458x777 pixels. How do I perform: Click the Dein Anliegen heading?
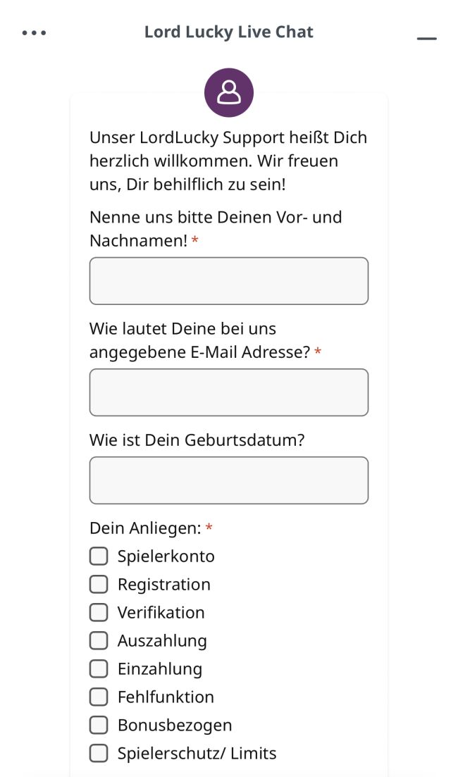click(x=146, y=528)
